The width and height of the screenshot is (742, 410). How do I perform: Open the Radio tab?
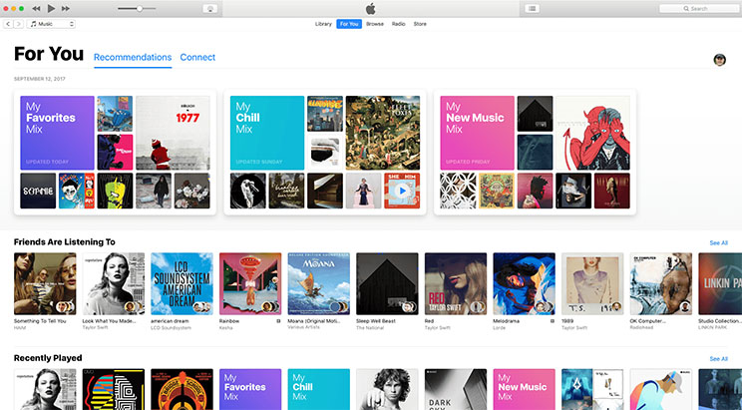point(398,23)
